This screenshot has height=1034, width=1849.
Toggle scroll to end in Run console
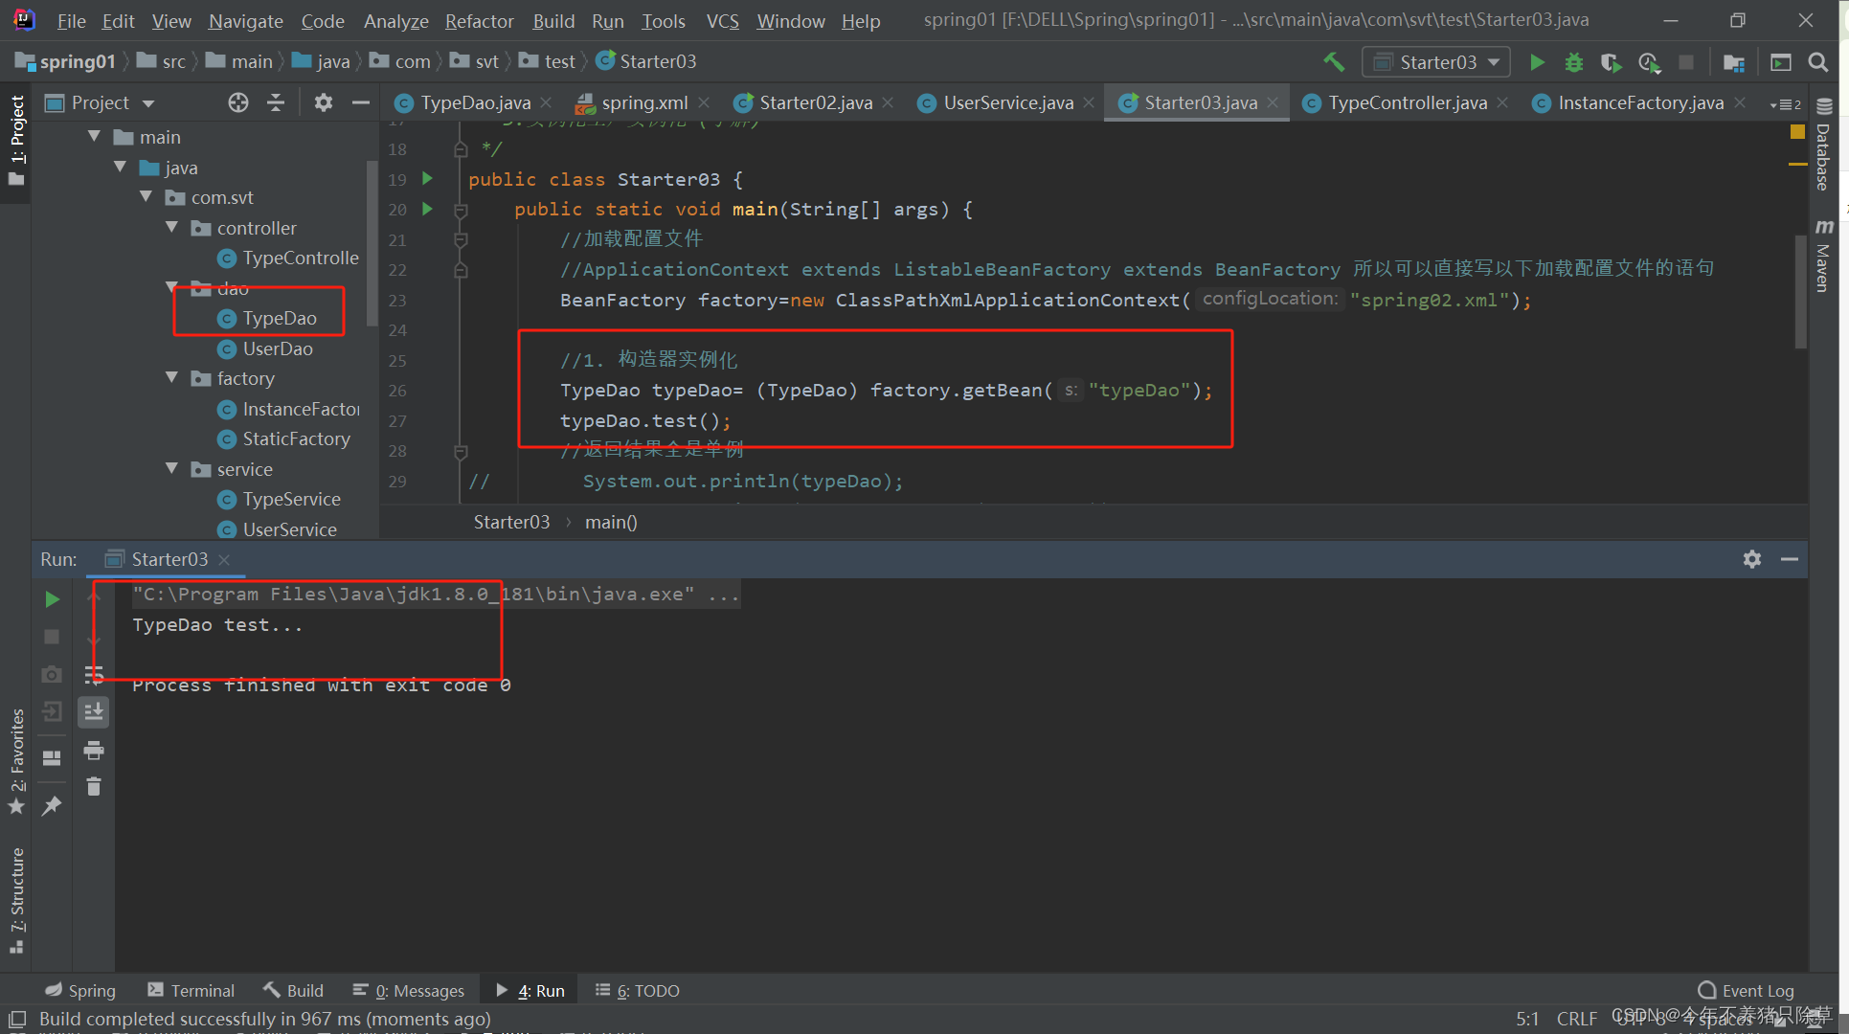(x=94, y=711)
